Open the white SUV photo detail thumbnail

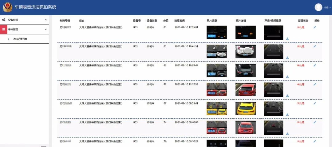coord(245,51)
